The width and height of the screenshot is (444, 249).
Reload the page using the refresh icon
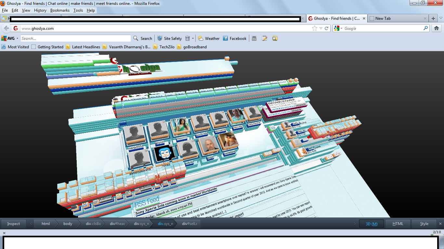pyautogui.click(x=326, y=29)
